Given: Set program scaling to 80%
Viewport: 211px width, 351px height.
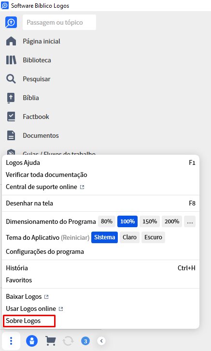Looking at the screenshot, I should (107, 221).
